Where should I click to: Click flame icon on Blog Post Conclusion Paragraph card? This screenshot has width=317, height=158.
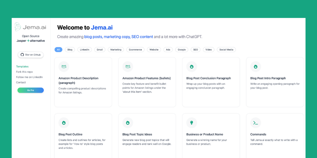[x=191, y=67]
